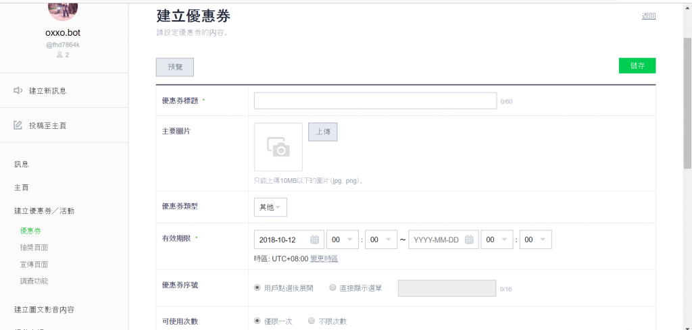
Task: Select 直接顯示選單 radio option
Action: pos(332,288)
